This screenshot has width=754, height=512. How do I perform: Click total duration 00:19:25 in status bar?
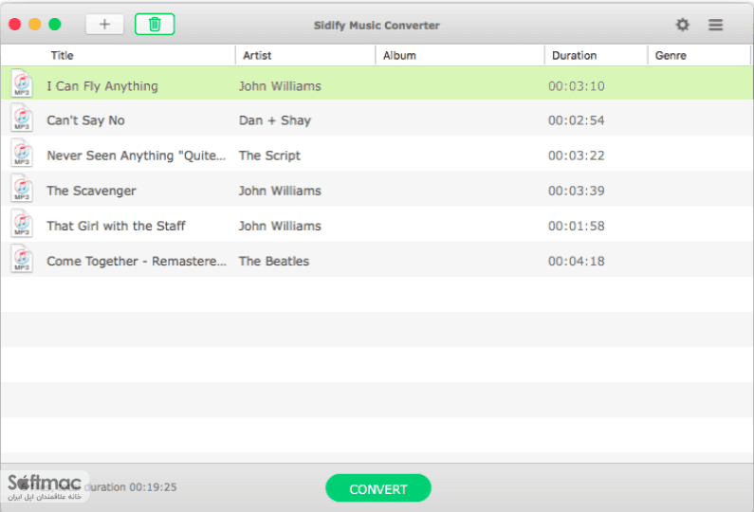[x=153, y=487]
